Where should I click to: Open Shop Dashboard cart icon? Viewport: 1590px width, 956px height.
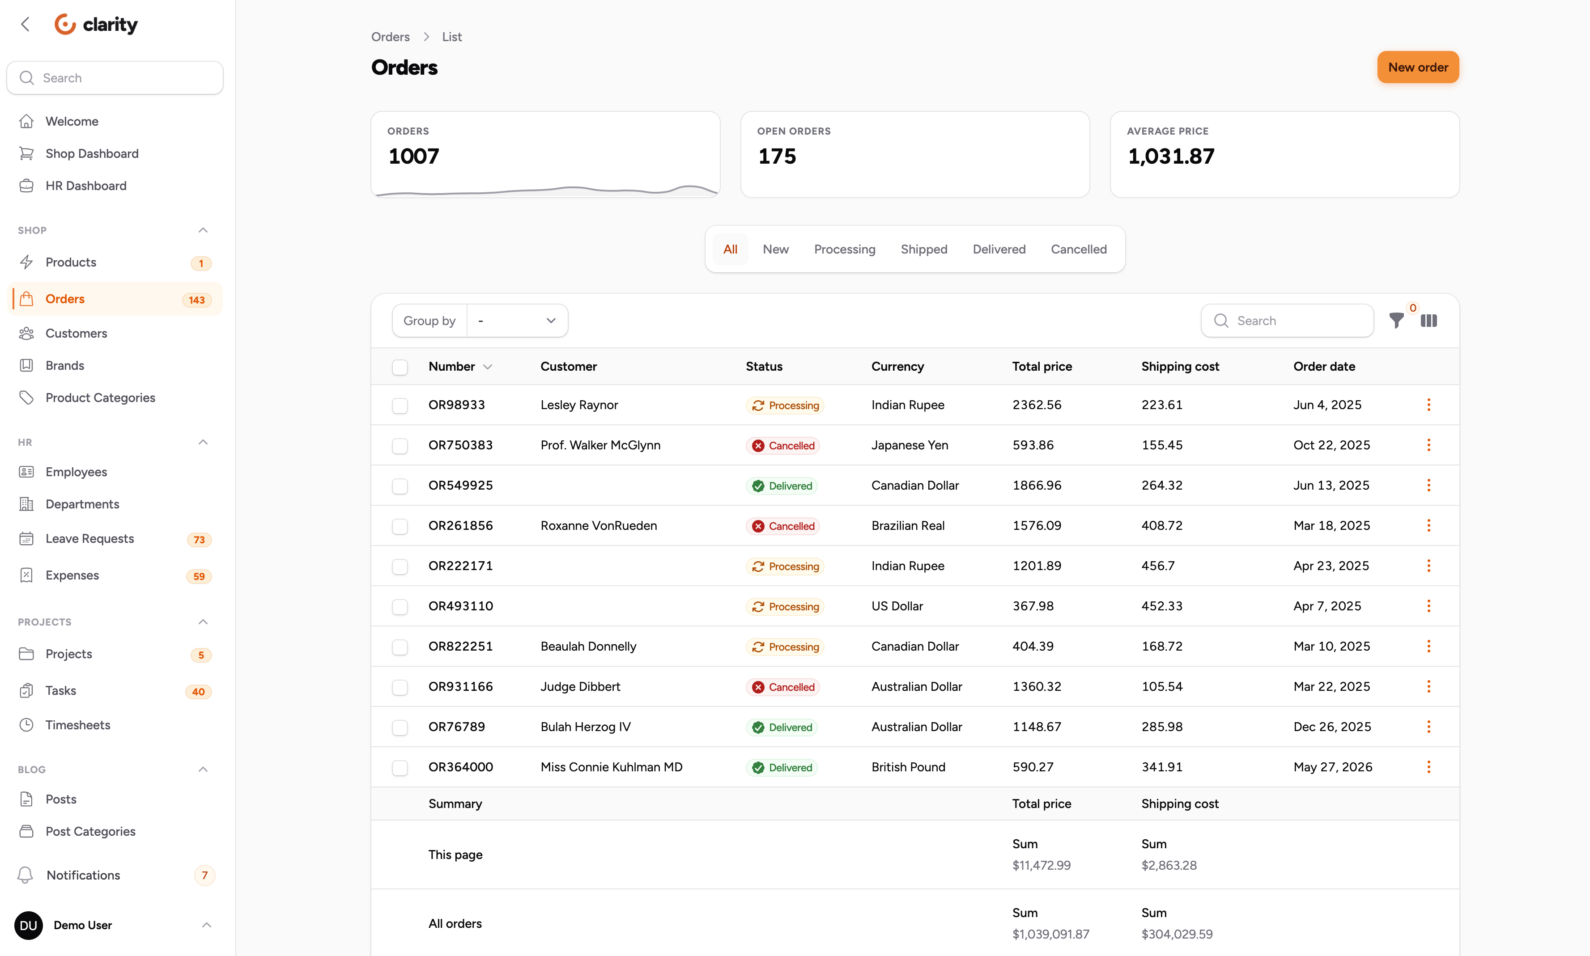coord(26,153)
